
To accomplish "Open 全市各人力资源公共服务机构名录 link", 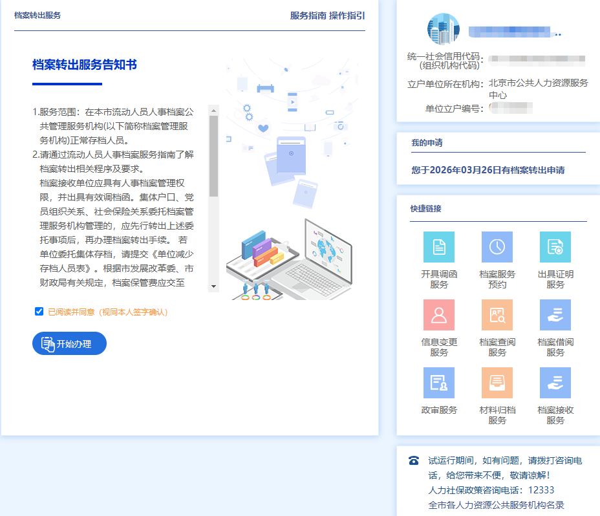I will coord(497,504).
